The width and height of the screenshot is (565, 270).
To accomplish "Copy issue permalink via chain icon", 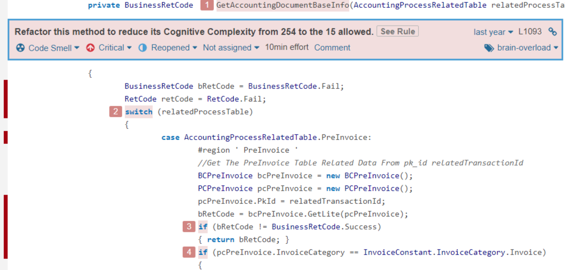I will [x=552, y=32].
